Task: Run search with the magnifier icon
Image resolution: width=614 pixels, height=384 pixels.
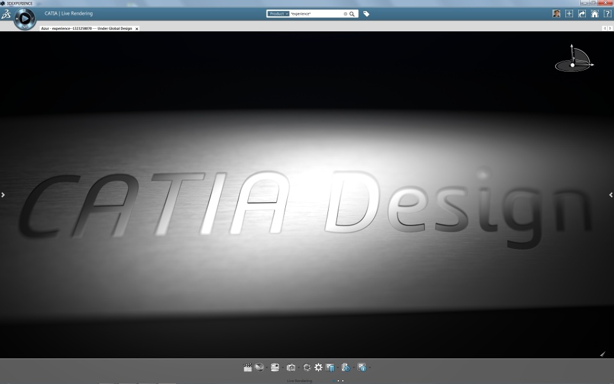Action: [x=352, y=13]
